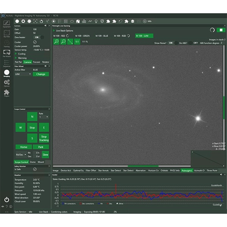227x227 pixels.
Task: Click the shield safety monitor toolbar icon
Action: tap(102, 22)
